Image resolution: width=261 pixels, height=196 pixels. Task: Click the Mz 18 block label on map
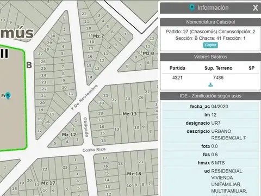click(134, 174)
